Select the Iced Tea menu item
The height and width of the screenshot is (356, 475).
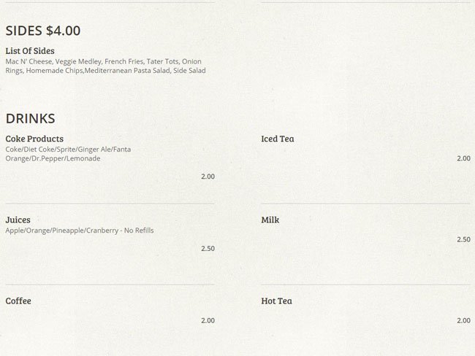coord(278,139)
